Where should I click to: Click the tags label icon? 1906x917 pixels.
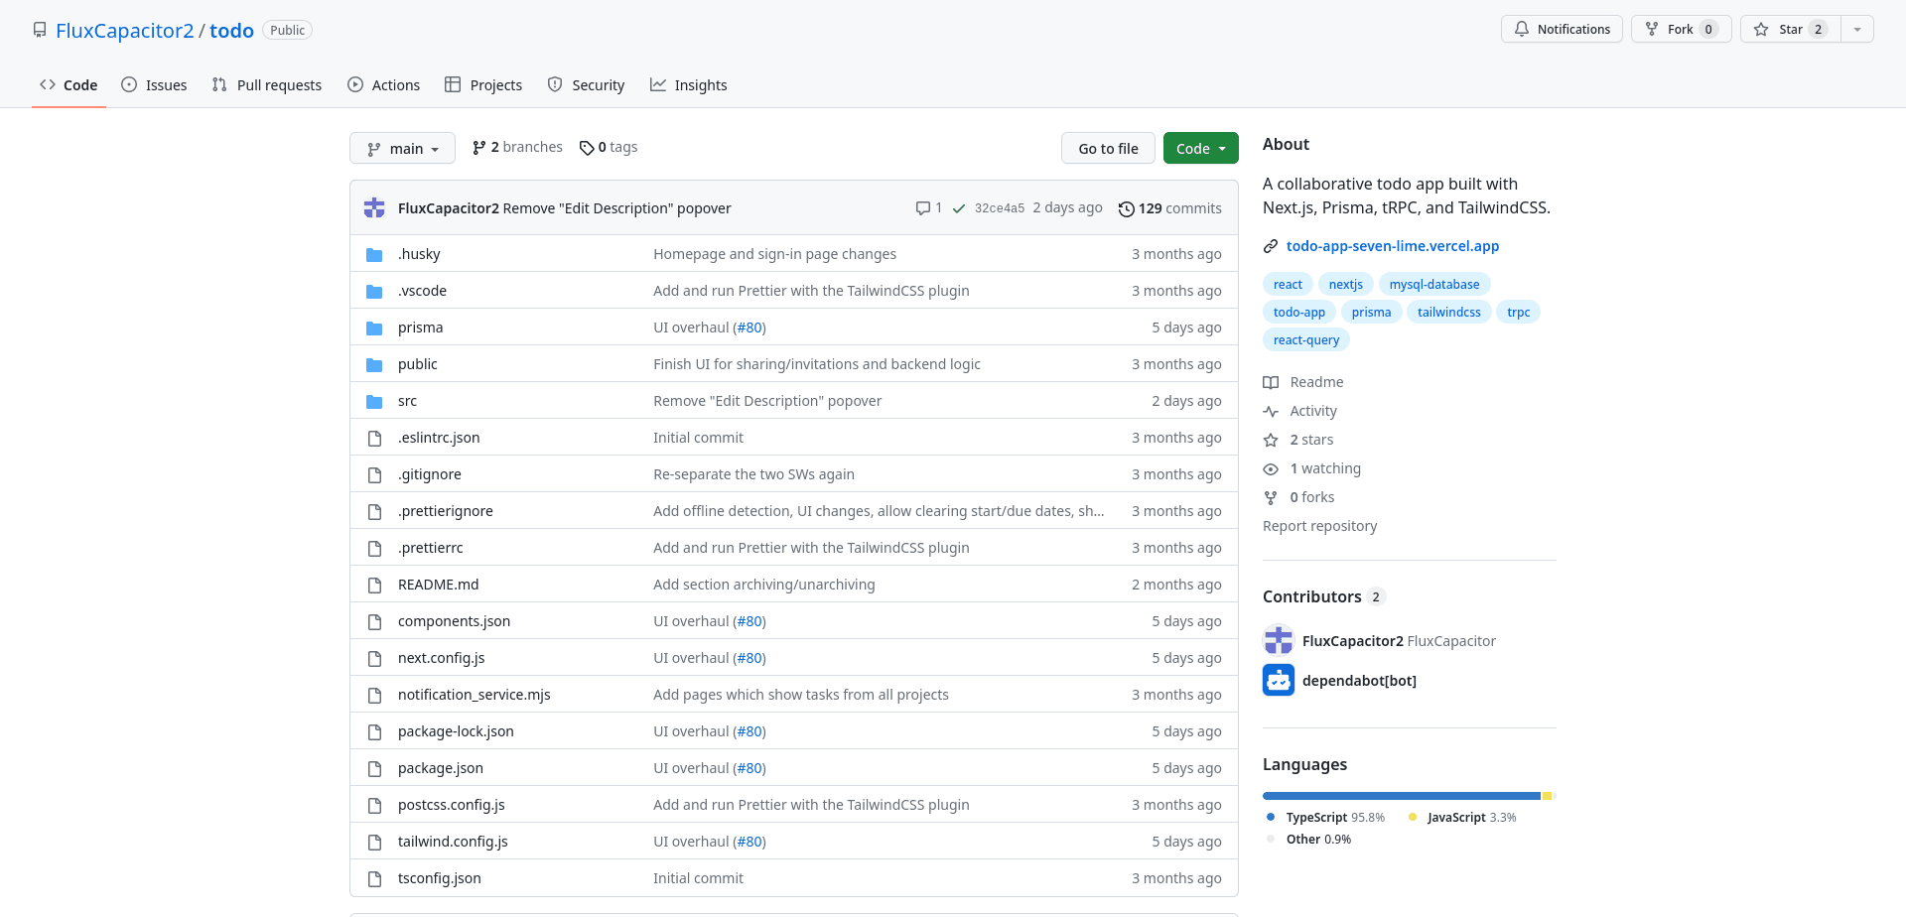pos(588,147)
